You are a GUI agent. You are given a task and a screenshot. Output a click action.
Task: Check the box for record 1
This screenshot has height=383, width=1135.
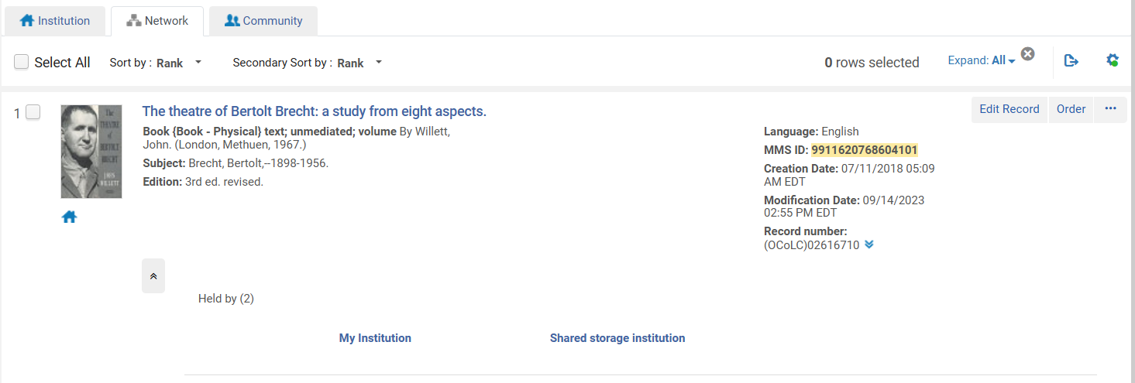pyautogui.click(x=33, y=113)
